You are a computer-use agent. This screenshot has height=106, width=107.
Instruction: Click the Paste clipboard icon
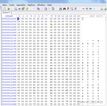pyautogui.click(x=46, y=9)
